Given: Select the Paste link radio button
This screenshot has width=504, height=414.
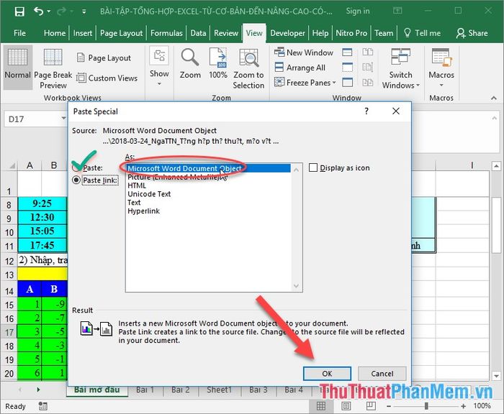Looking at the screenshot, I should click(77, 180).
